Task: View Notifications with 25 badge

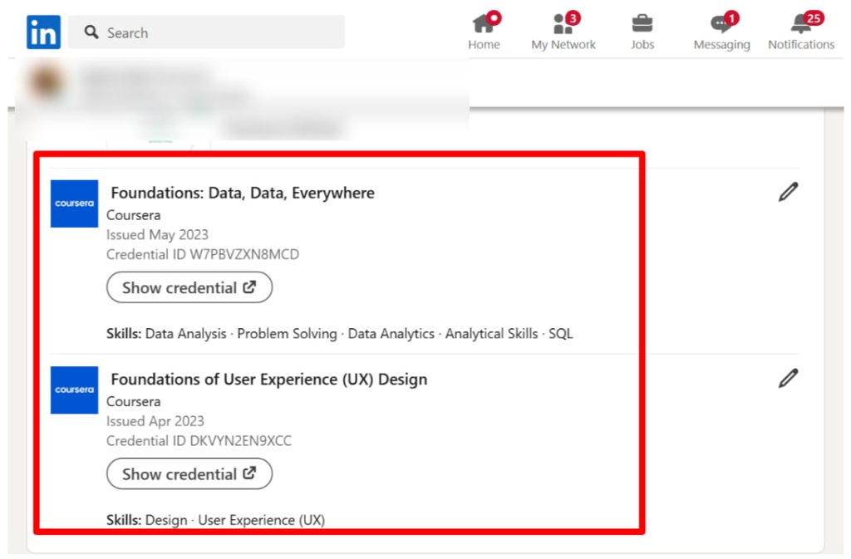Action: click(801, 32)
